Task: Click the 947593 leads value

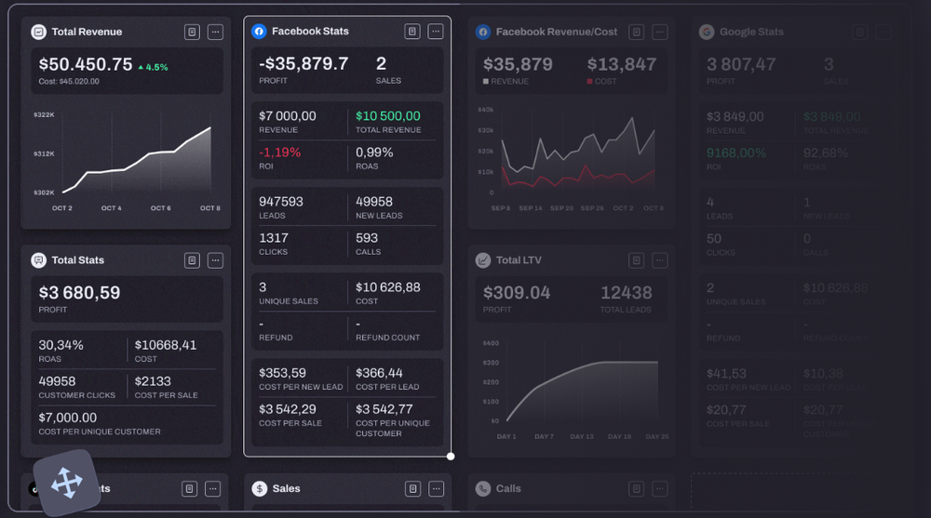Action: coord(281,202)
